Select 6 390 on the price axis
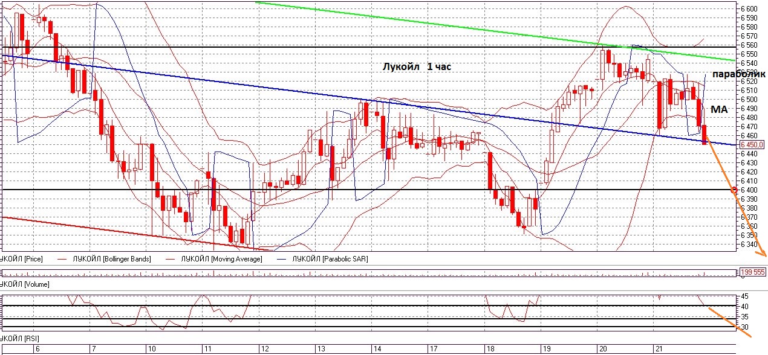This screenshot has height=355, width=768. (x=749, y=199)
